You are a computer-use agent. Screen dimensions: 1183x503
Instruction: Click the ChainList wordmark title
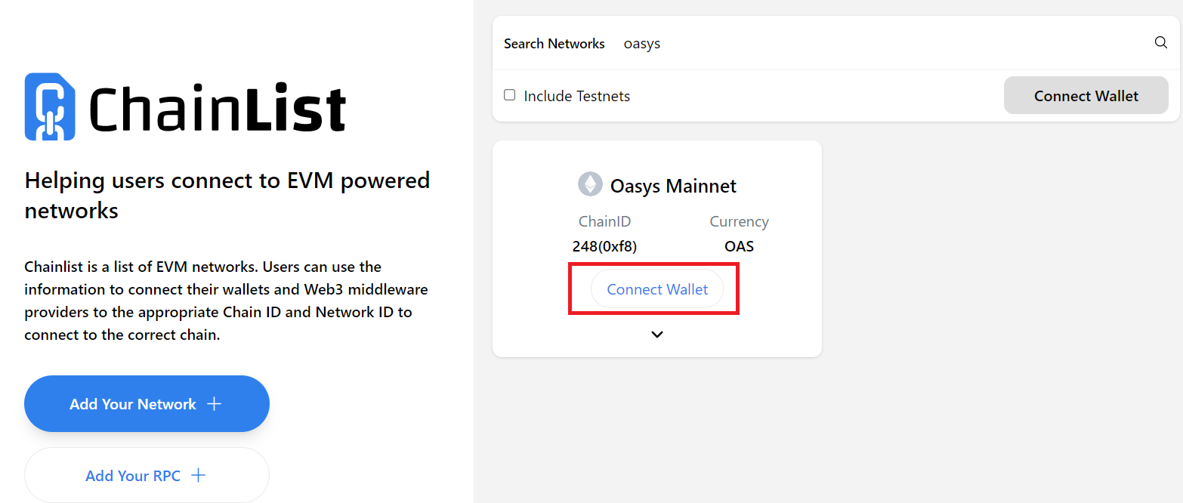tap(218, 110)
